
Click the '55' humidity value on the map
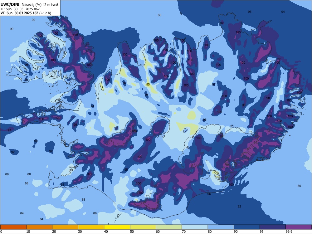(148, 84)
